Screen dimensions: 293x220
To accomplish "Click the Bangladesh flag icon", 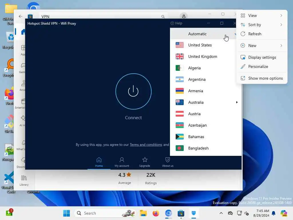I will click(x=180, y=148).
